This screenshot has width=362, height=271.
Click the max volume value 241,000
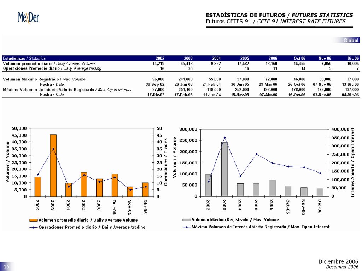pyautogui.click(x=185, y=79)
